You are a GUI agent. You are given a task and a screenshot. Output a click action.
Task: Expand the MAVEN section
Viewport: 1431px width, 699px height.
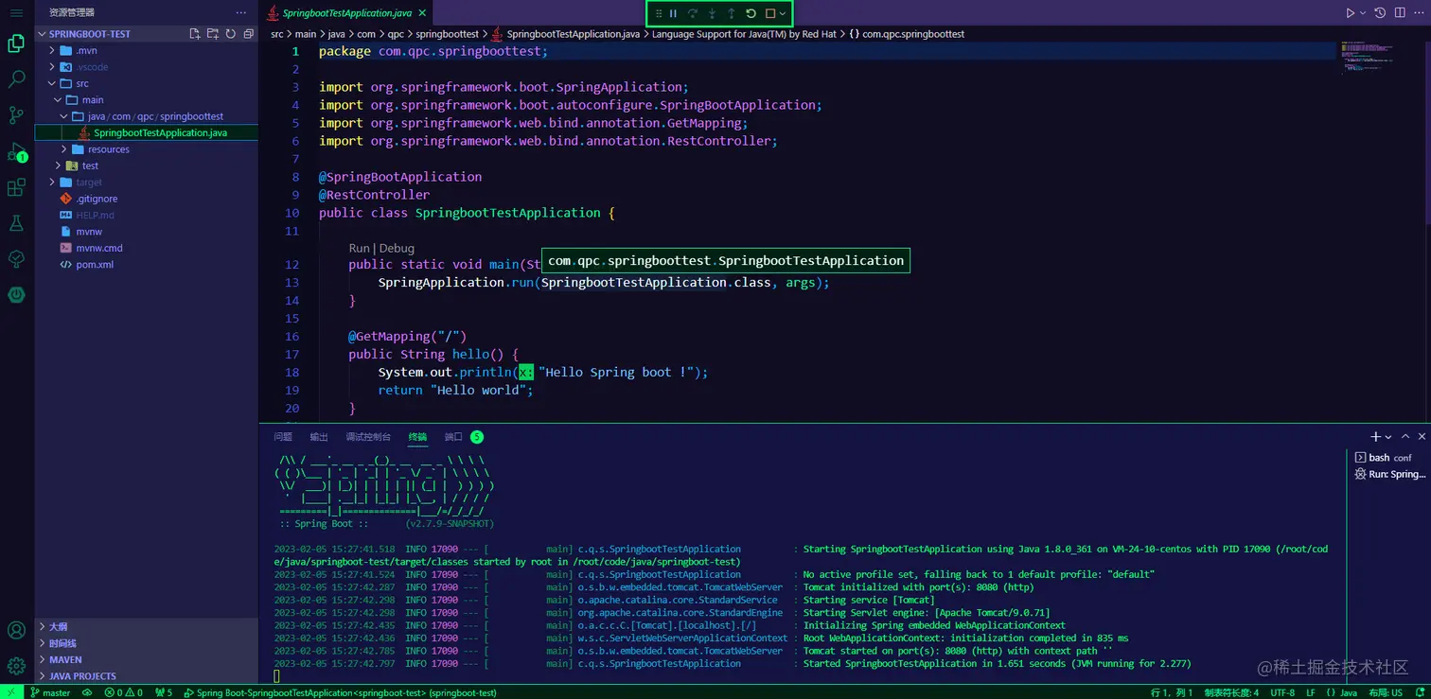point(146,659)
